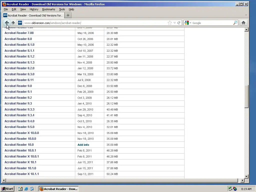Open the File menu
The image size is (256, 192).
coord(6,9)
